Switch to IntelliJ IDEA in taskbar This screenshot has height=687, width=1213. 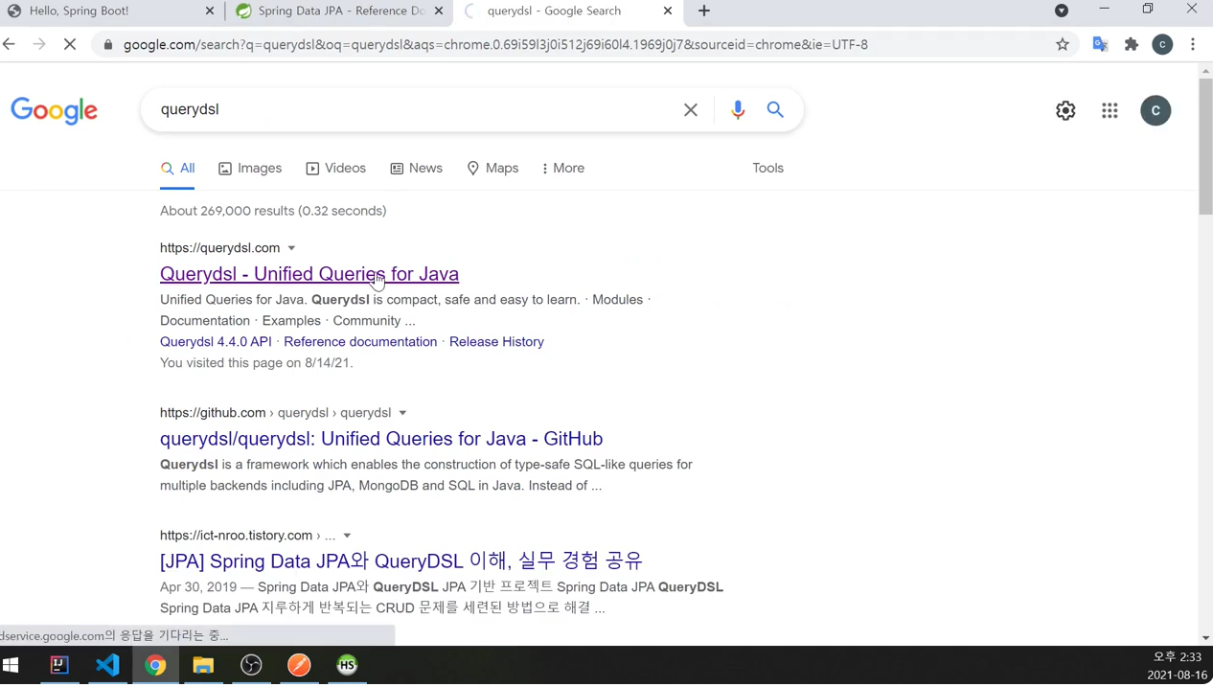pyautogui.click(x=59, y=665)
